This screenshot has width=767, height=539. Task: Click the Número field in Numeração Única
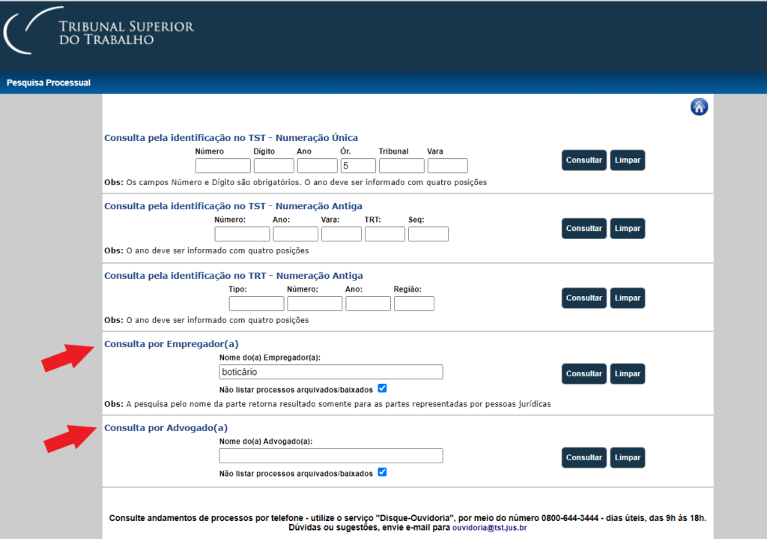pos(223,166)
